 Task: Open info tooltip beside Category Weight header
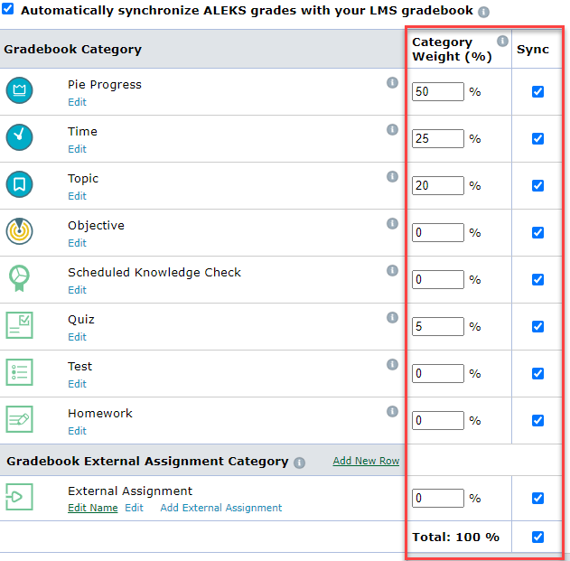tap(502, 41)
